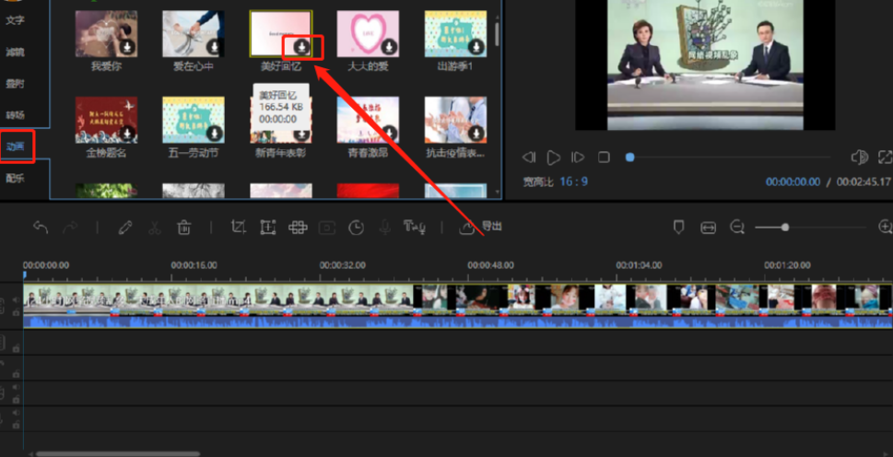Mute the main video track

coord(16,300)
